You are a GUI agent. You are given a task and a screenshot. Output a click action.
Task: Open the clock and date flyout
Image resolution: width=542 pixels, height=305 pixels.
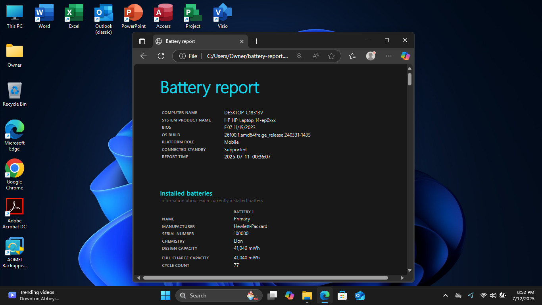(523, 295)
